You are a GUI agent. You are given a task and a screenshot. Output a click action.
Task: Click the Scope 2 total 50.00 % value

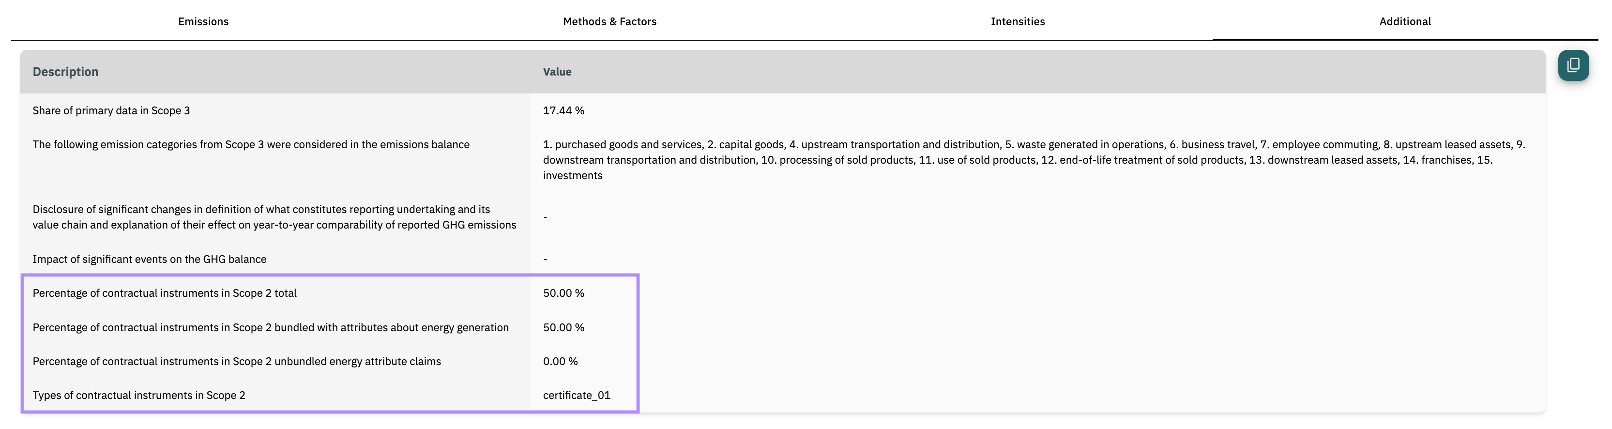(563, 292)
